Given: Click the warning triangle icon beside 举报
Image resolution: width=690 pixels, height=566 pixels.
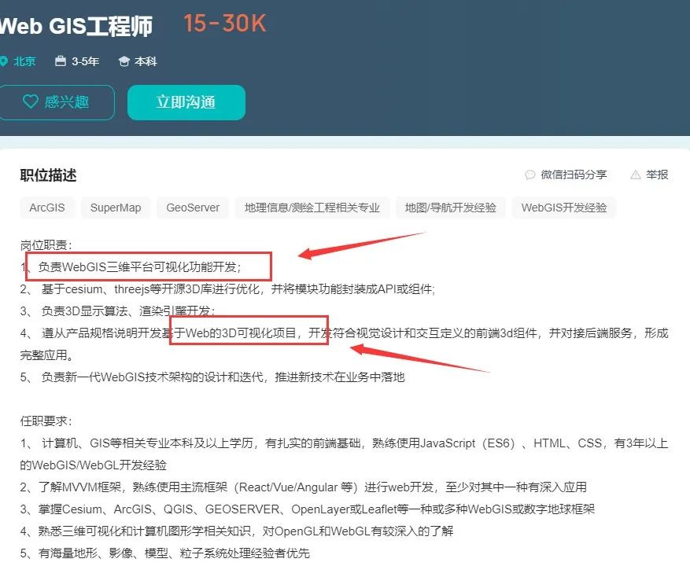Looking at the screenshot, I should tap(636, 175).
